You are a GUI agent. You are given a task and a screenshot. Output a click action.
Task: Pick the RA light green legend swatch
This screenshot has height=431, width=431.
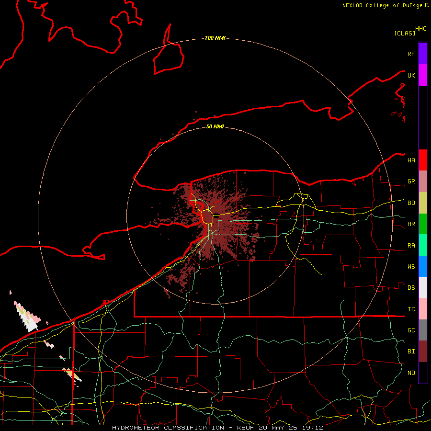click(423, 245)
